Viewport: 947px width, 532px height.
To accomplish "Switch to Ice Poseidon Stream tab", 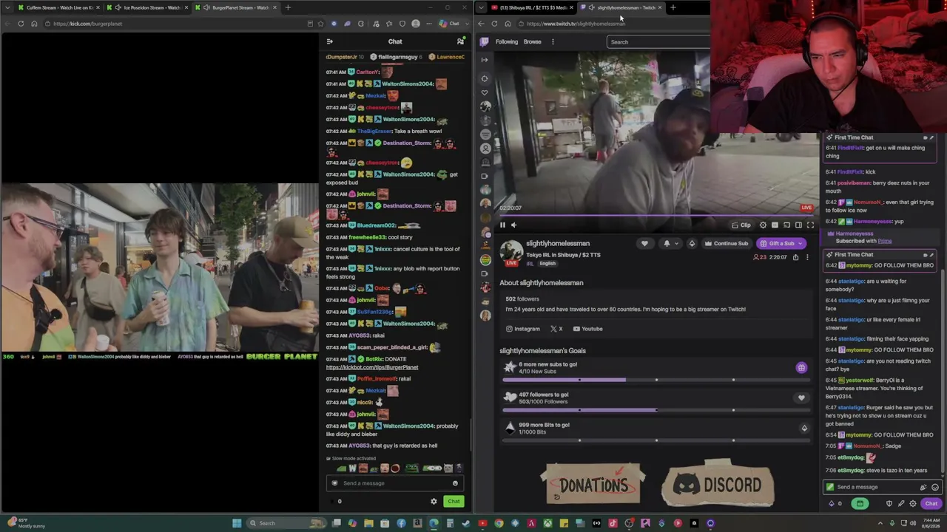I will (x=146, y=7).
